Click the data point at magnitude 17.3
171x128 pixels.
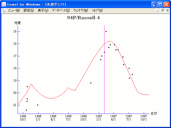[101, 60]
